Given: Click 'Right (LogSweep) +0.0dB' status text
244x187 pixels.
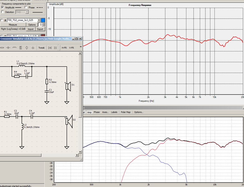Looking at the screenshot, I should click(x=13, y=29).
